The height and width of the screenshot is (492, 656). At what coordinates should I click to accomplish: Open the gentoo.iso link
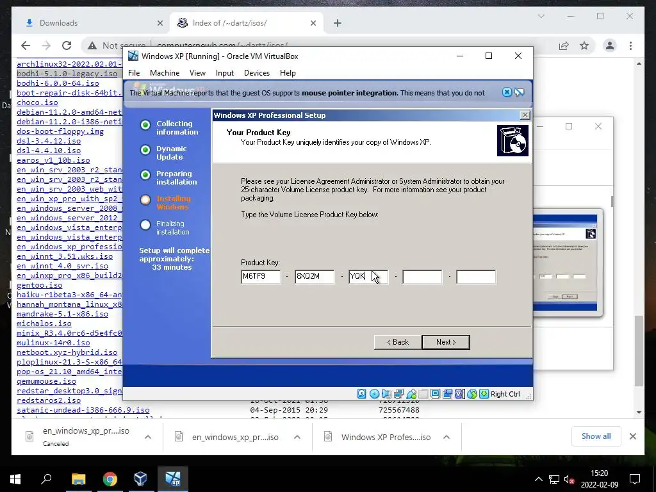39,285
